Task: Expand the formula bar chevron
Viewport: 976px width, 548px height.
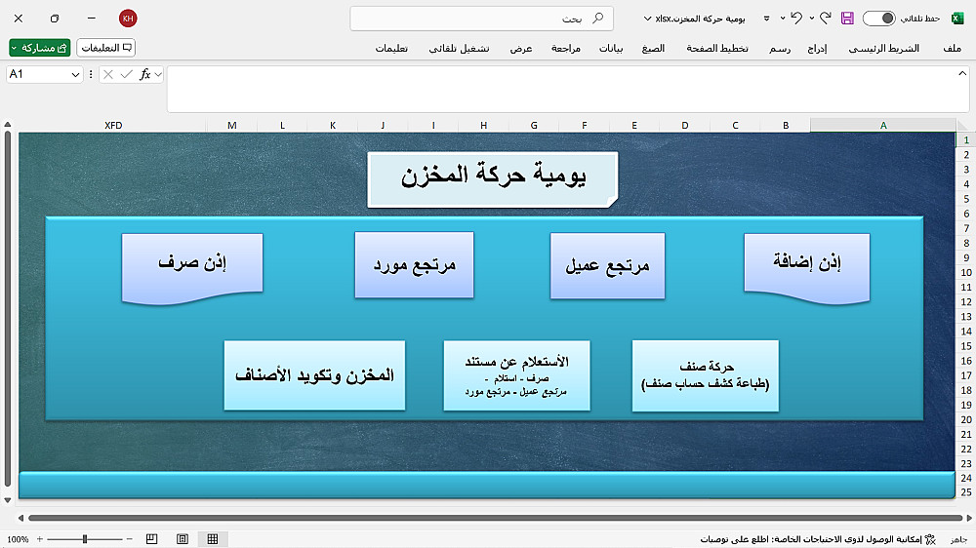Action: (962, 73)
